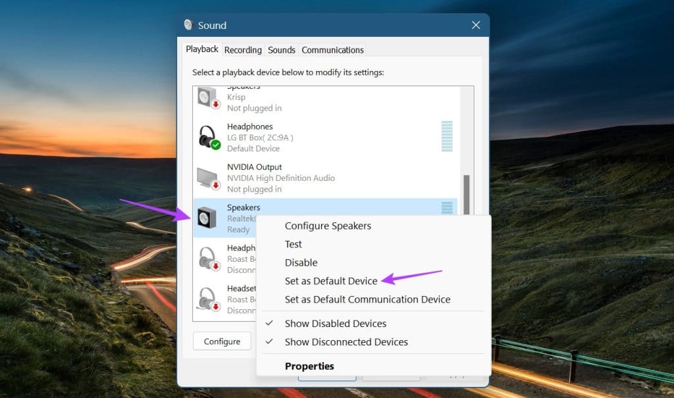Click the Krisp 'Not plugged in' status
The width and height of the screenshot is (674, 398).
(x=254, y=109)
